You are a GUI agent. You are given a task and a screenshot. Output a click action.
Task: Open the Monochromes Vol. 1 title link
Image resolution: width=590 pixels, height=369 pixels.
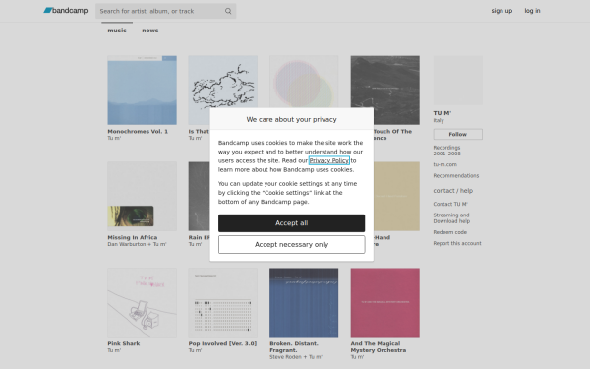(138, 132)
